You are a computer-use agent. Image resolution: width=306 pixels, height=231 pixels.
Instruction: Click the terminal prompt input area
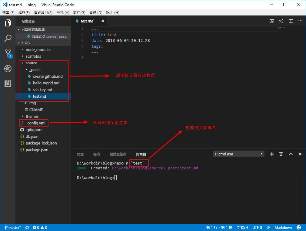tap(115, 178)
